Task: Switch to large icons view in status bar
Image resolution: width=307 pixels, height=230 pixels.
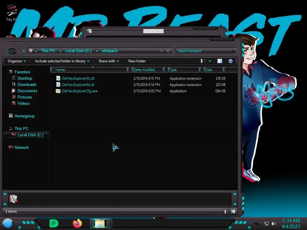Action: [x=233, y=211]
